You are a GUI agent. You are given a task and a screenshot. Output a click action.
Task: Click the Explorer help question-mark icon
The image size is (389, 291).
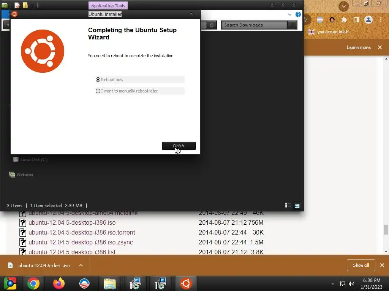coord(298,14)
